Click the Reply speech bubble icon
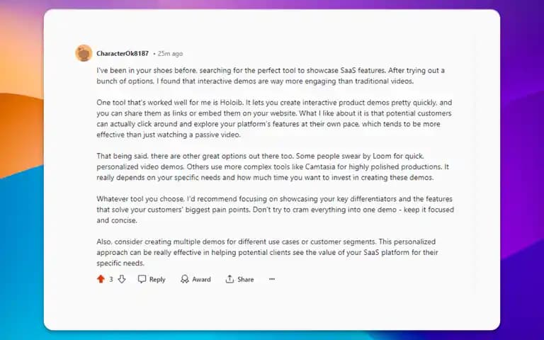Viewport: 544px width, 340px height. click(142, 279)
